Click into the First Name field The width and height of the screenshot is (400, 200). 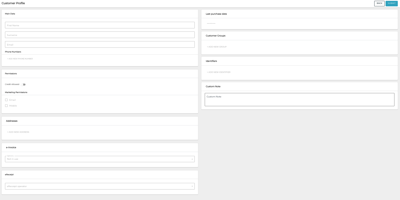99,25
